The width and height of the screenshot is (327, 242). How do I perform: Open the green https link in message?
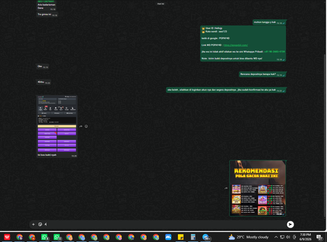[235, 45]
